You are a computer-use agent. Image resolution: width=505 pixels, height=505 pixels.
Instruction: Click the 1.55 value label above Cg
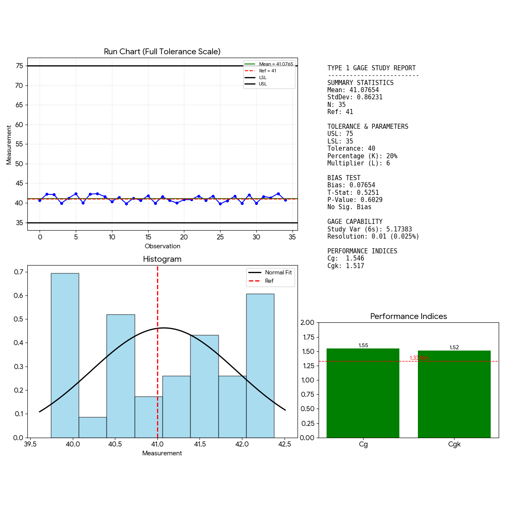(363, 346)
